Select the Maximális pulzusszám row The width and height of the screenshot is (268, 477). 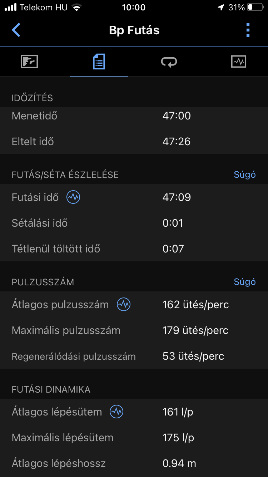pyautogui.click(x=134, y=330)
